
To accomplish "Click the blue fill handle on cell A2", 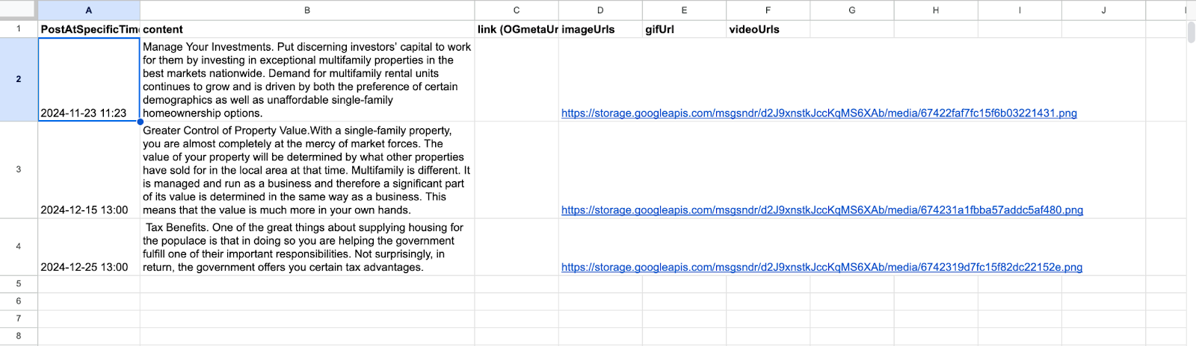I will coord(140,122).
